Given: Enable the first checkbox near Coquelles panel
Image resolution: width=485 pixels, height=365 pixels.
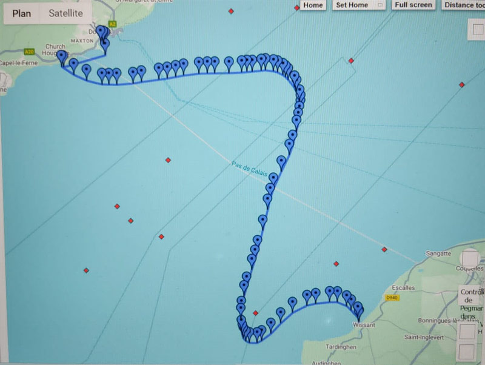Looking at the screenshot, I should click(x=471, y=259).
